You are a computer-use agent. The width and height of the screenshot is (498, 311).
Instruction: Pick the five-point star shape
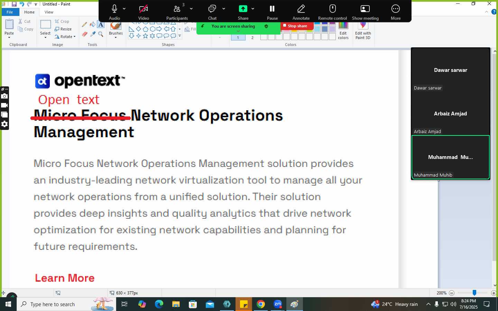pyautogui.click(x=145, y=36)
